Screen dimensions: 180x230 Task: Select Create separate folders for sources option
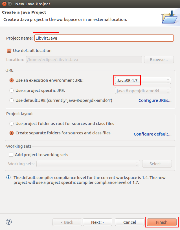(x=12, y=133)
